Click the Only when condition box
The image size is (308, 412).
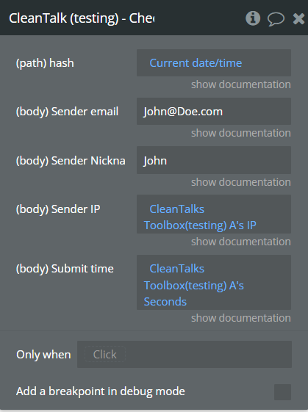click(184, 354)
